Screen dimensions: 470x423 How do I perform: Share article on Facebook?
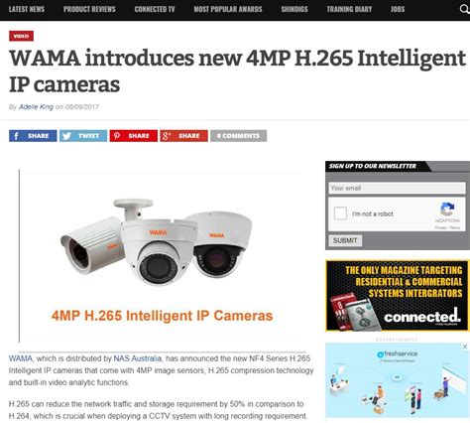coord(33,136)
